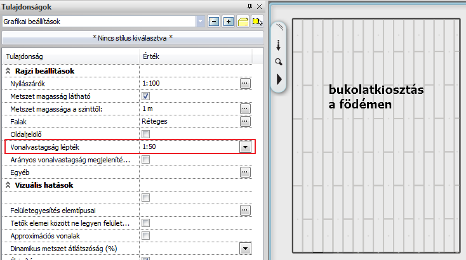Collapse the Vizuális hatások section
The width and height of the screenshot is (466, 260).
coord(8,185)
